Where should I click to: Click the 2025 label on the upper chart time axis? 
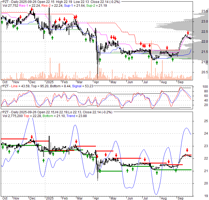click(x=50, y=82)
